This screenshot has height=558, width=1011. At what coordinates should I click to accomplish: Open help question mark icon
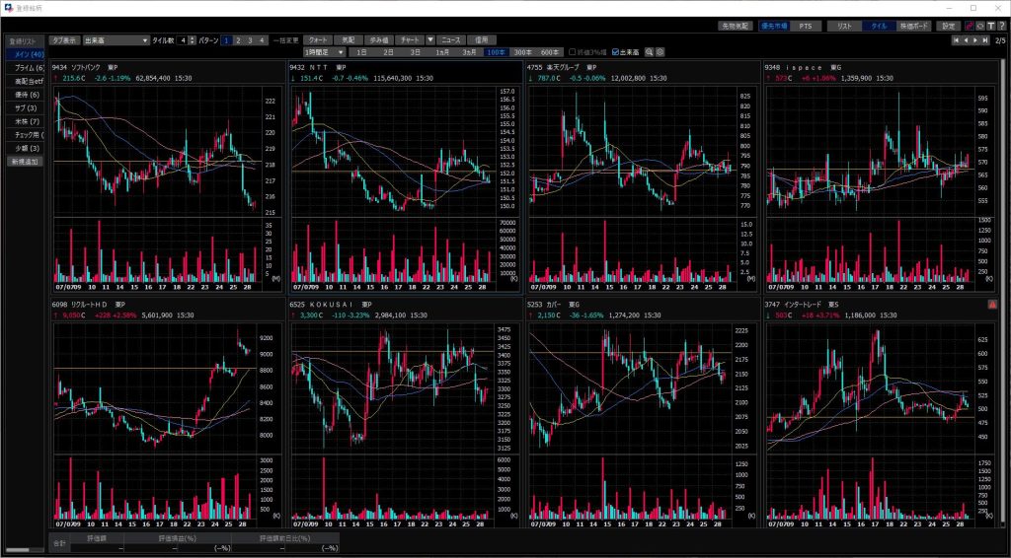[x=1001, y=26]
